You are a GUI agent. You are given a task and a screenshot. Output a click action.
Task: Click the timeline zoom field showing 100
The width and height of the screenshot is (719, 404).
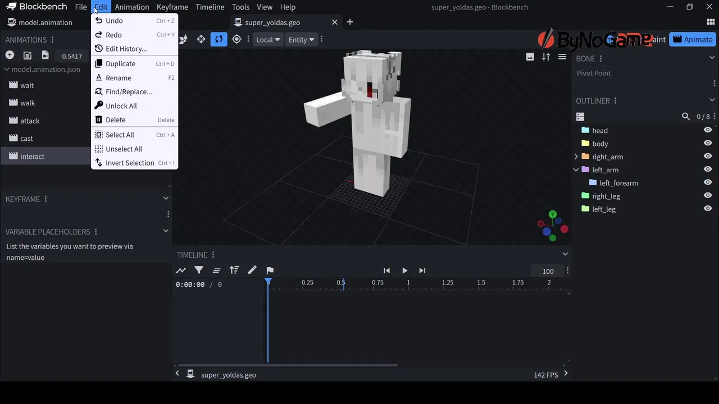coord(548,271)
